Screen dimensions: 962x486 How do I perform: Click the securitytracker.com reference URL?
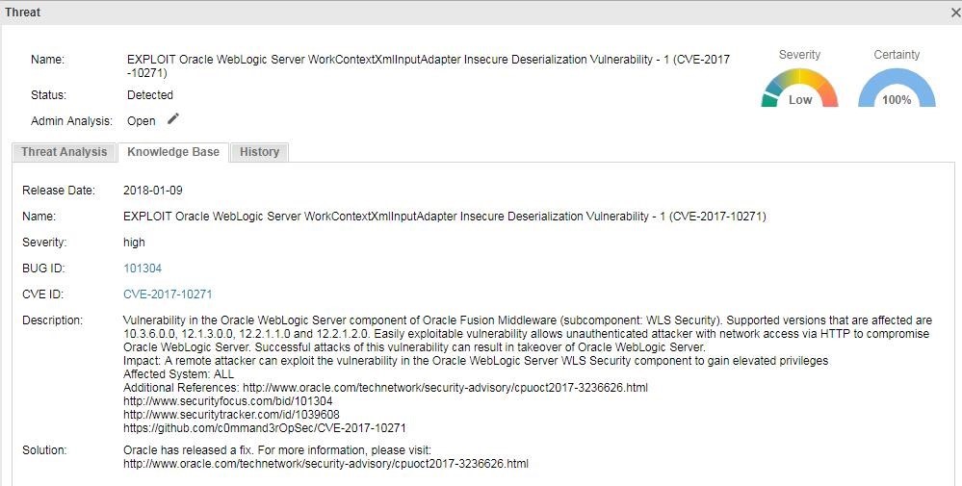(231, 414)
